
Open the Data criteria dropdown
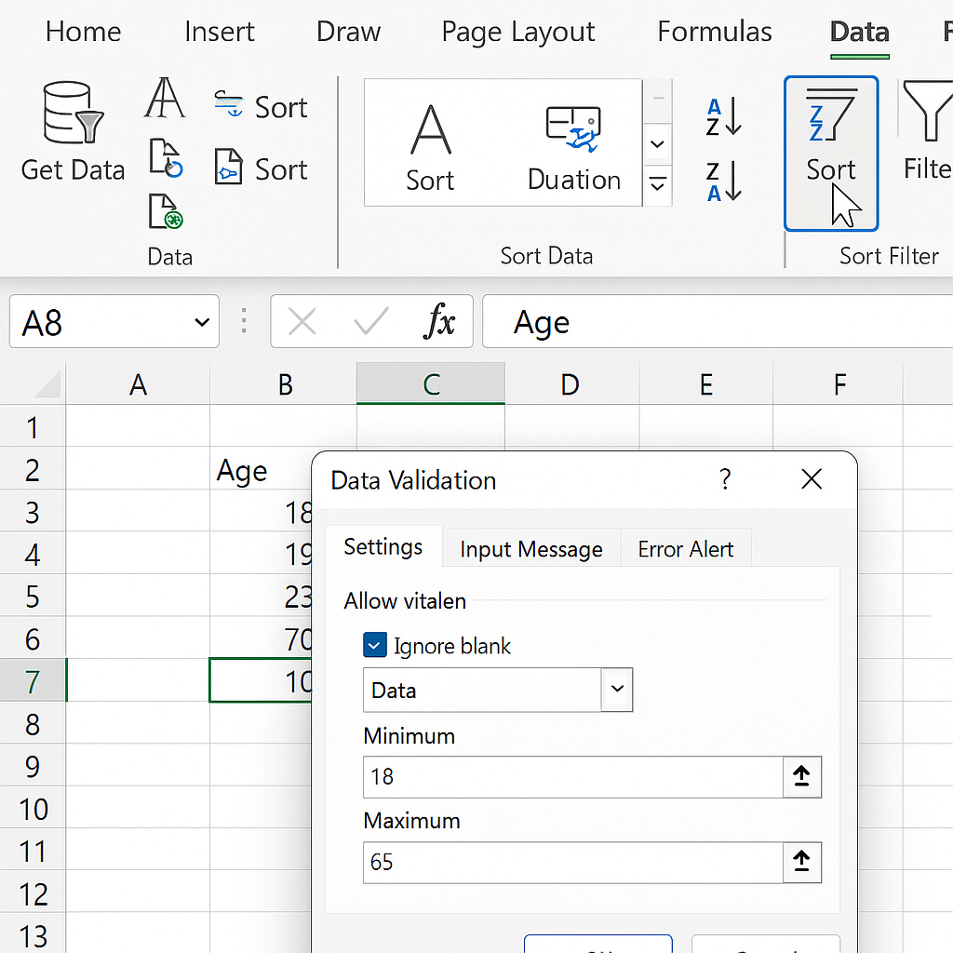(x=617, y=690)
